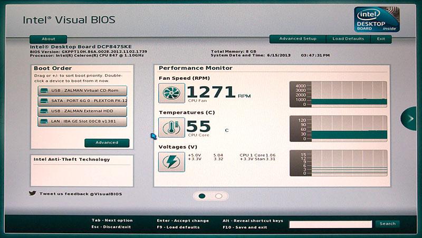
Task: Click drive icon on ZALMAN Virtual CD-Rom row
Action: pyautogui.click(x=44, y=90)
